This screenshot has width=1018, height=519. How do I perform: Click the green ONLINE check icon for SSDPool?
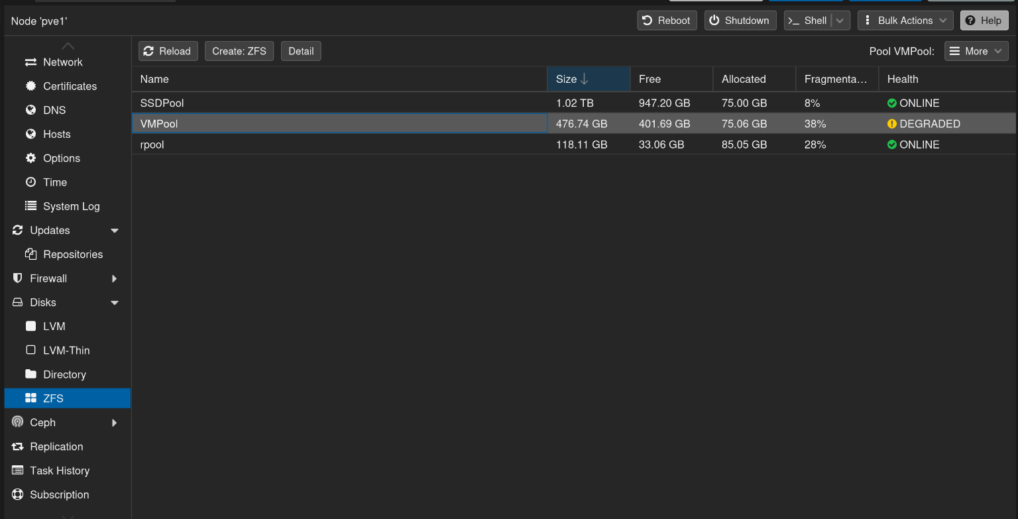click(892, 103)
